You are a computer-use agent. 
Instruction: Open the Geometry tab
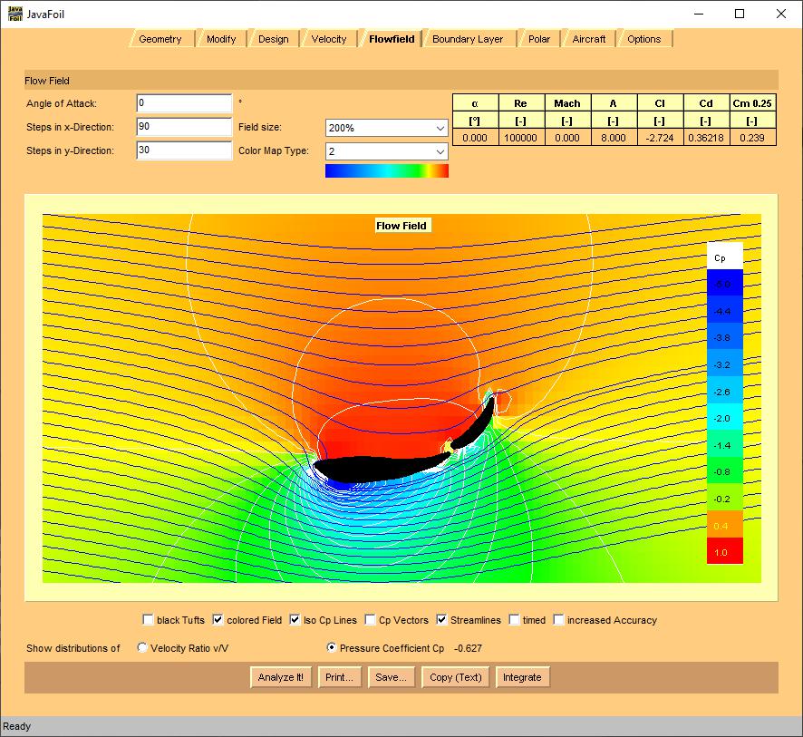coord(160,39)
